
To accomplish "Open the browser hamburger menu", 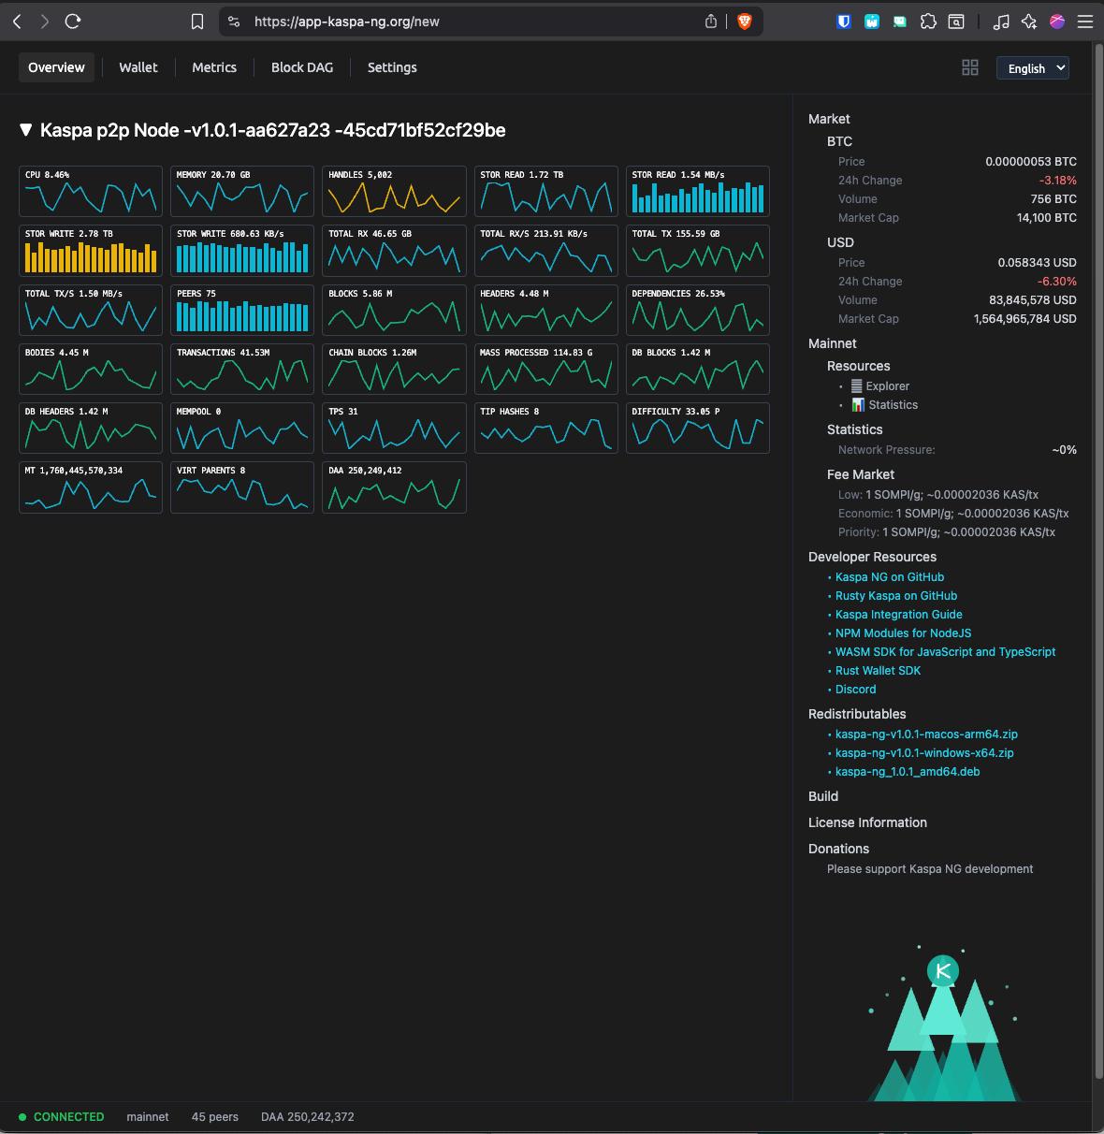I will click(1085, 22).
